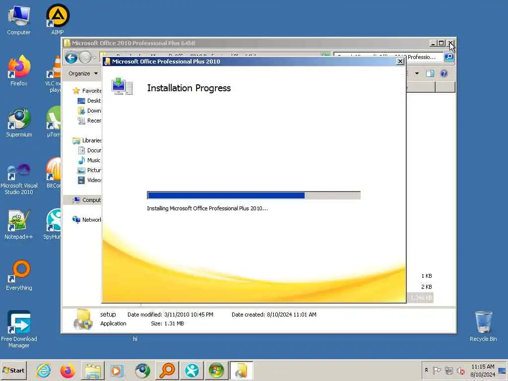Open Supermium from the taskbar
The height and width of the screenshot is (381, 508).
[x=142, y=371]
